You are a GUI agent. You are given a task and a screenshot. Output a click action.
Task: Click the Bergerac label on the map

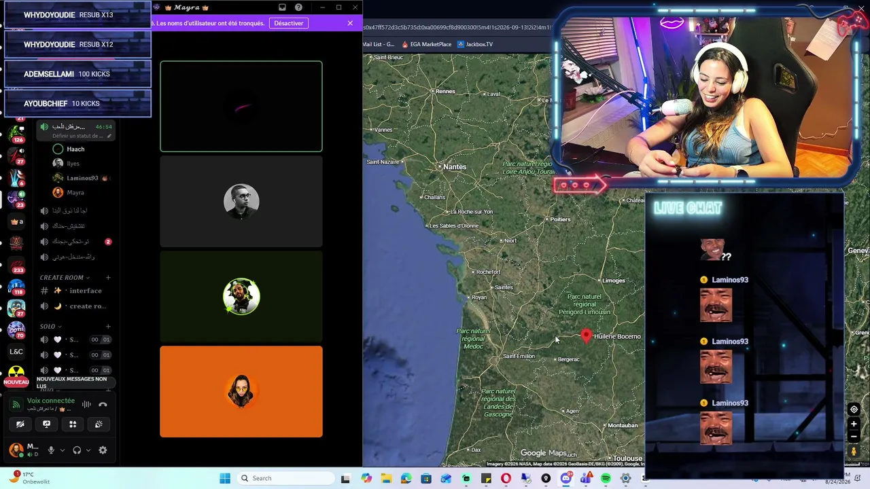click(569, 359)
